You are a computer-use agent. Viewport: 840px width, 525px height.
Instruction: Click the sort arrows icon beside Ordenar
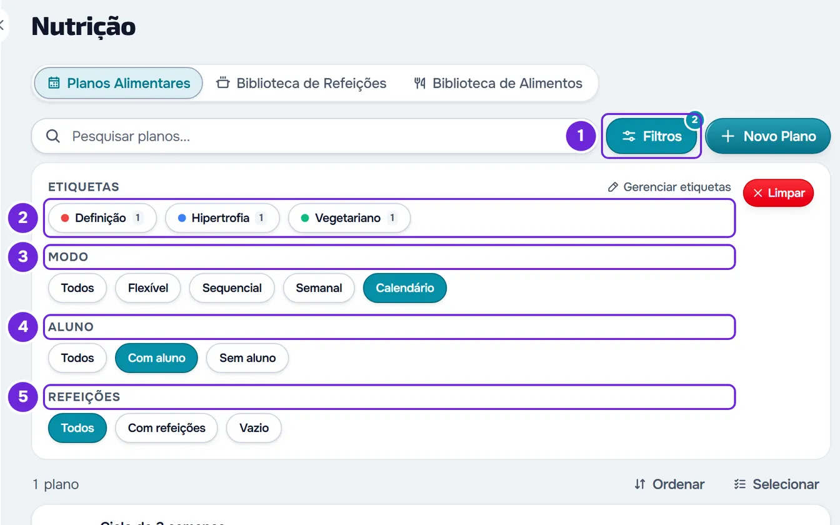(639, 484)
